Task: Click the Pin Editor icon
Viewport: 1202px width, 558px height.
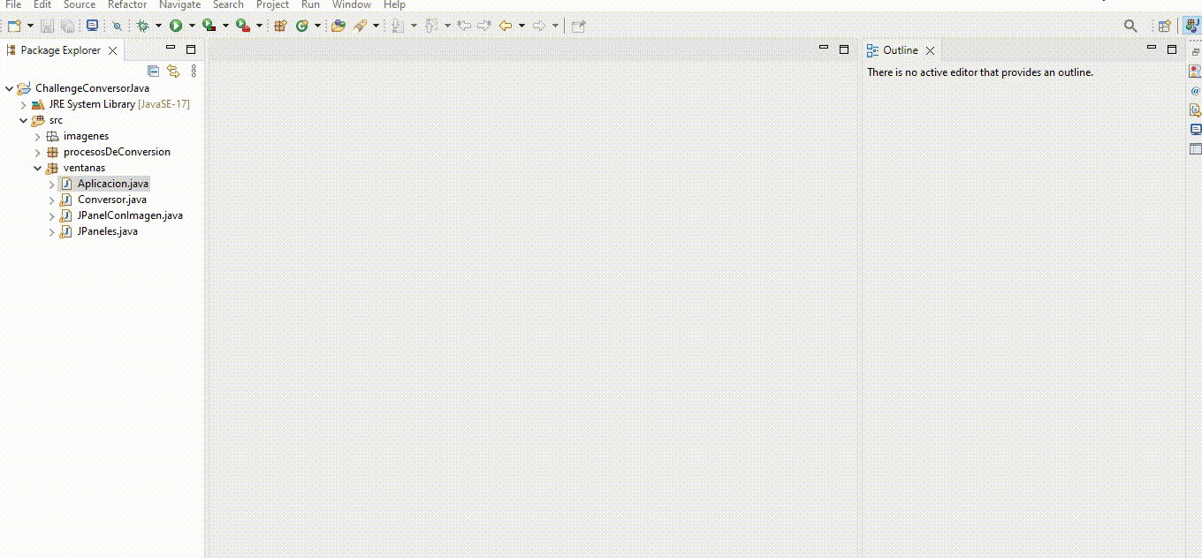Action: click(x=578, y=26)
